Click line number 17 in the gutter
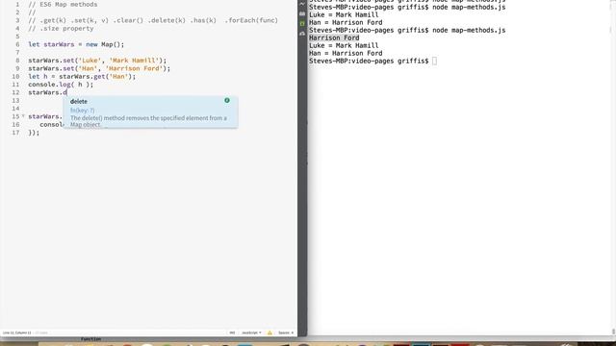Image resolution: width=616 pixels, height=346 pixels. click(x=15, y=133)
